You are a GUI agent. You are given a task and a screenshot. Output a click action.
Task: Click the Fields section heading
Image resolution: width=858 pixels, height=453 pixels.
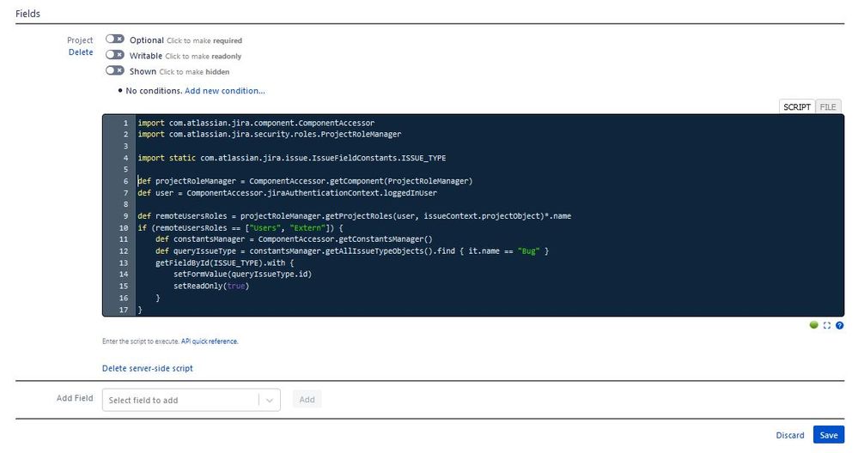pos(27,14)
